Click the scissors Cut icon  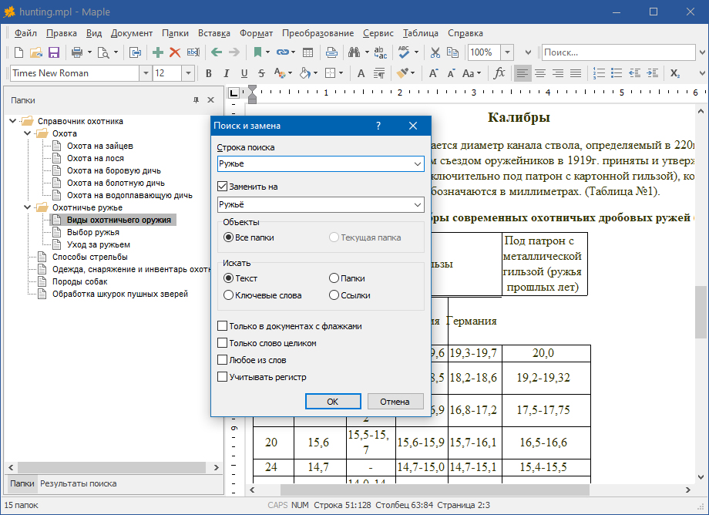(435, 52)
